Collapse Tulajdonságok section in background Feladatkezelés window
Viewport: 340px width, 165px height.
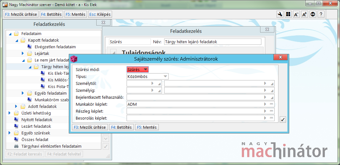(113, 52)
